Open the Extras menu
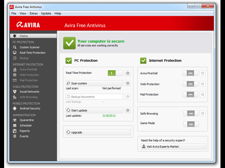This screenshot has width=225, height=168. click(34, 13)
